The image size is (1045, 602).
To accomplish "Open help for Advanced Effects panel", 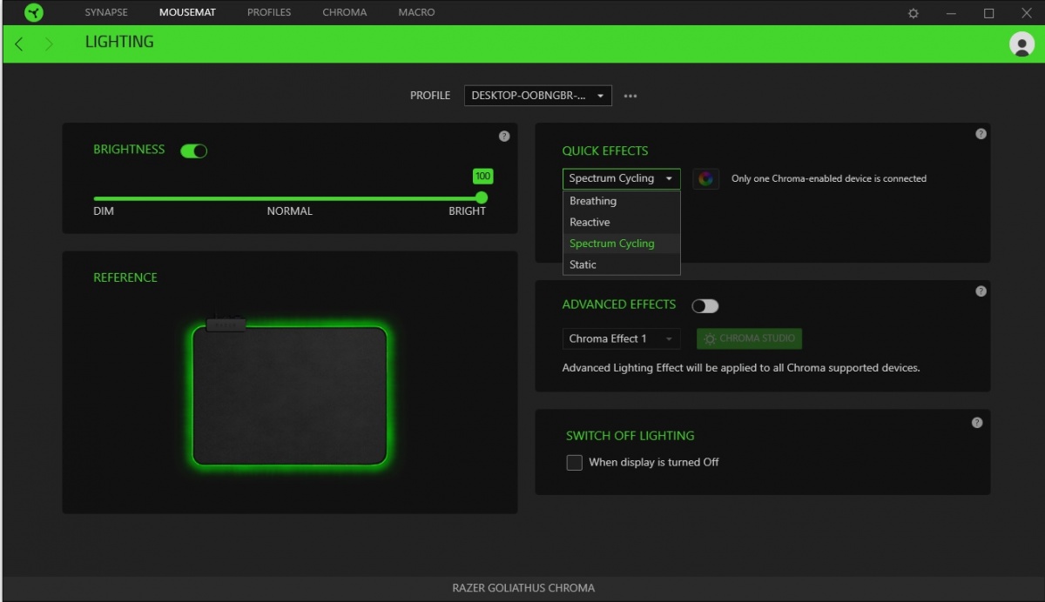I will pyautogui.click(x=981, y=291).
